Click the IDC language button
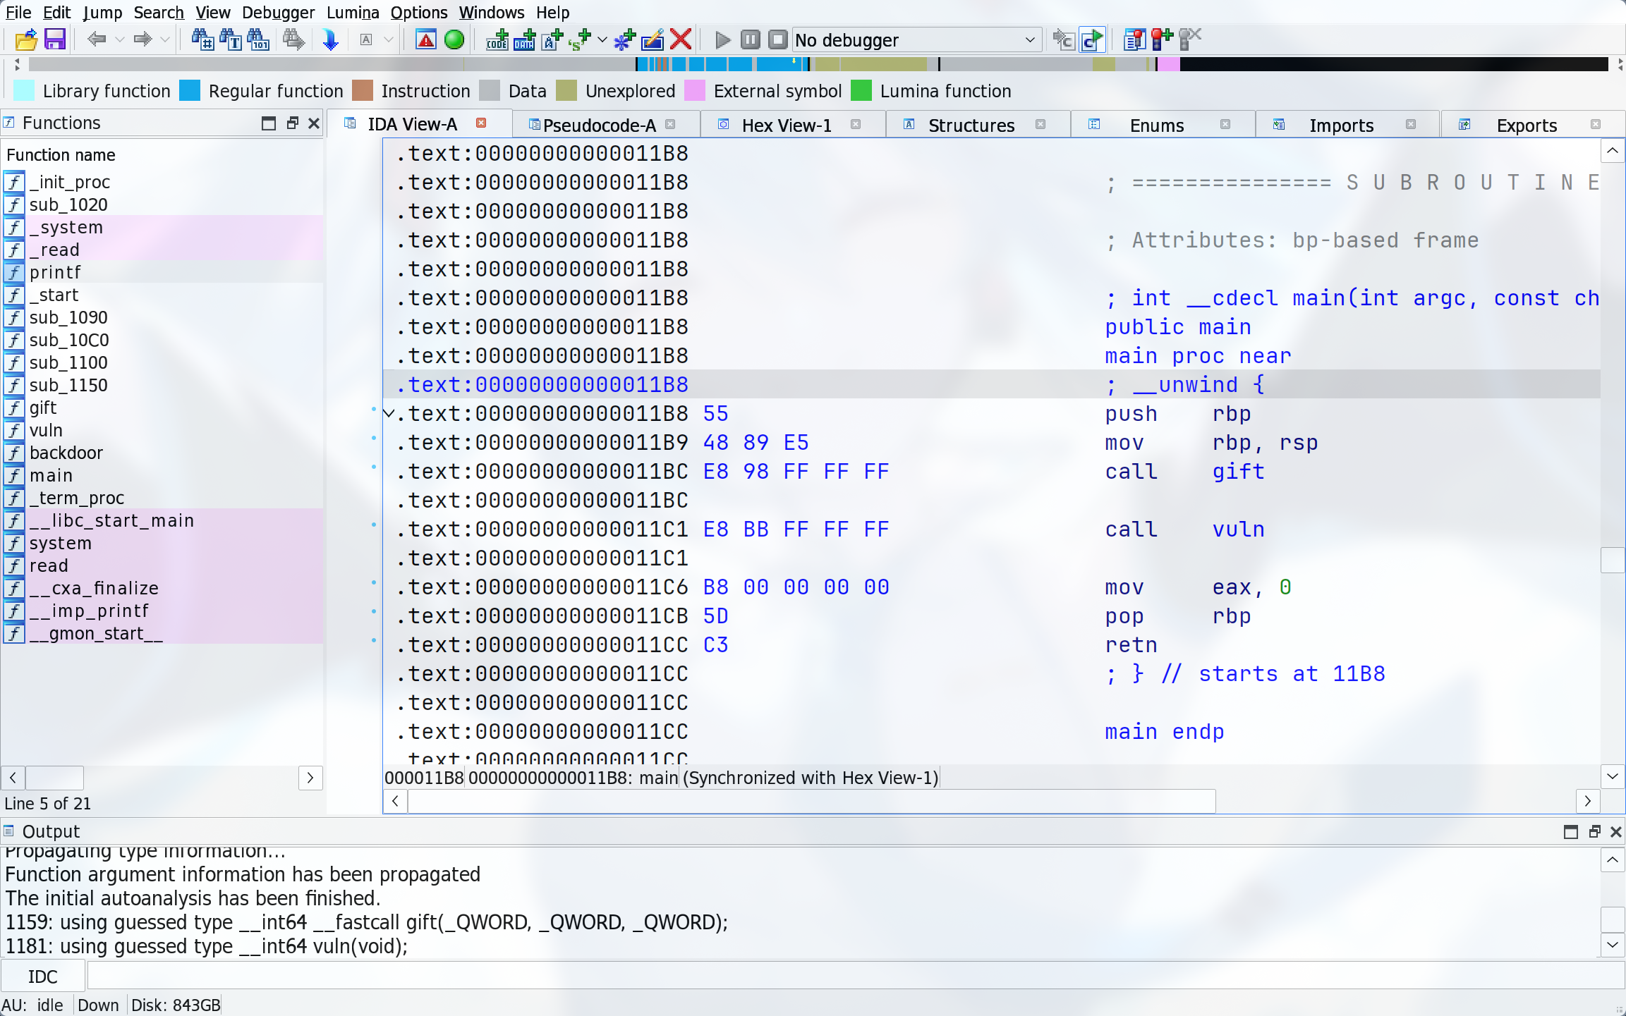Image resolution: width=1626 pixels, height=1016 pixels. pos(42,977)
